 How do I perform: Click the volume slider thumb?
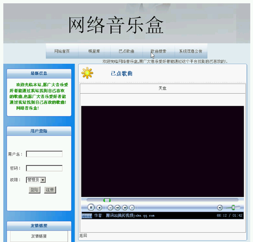[233, 208]
